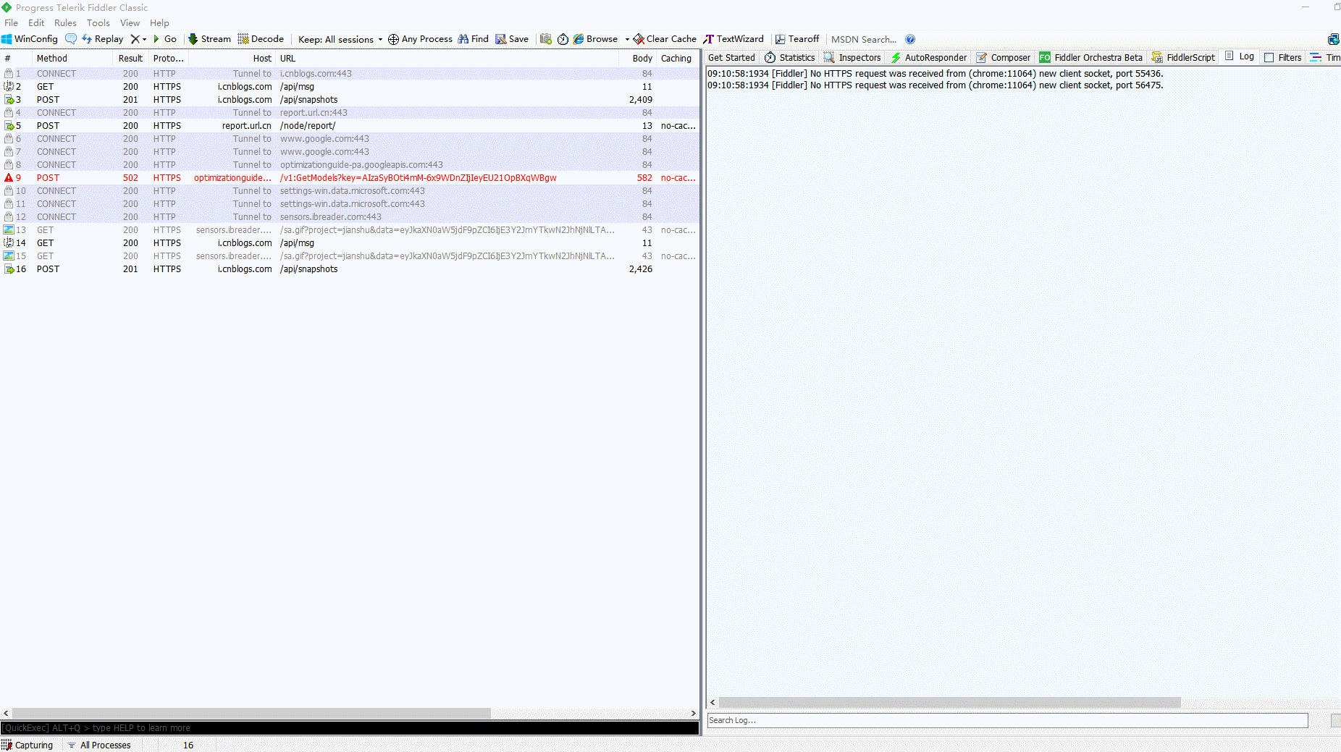Switch to the Filters tab
The image size is (1341, 752).
[1282, 58]
